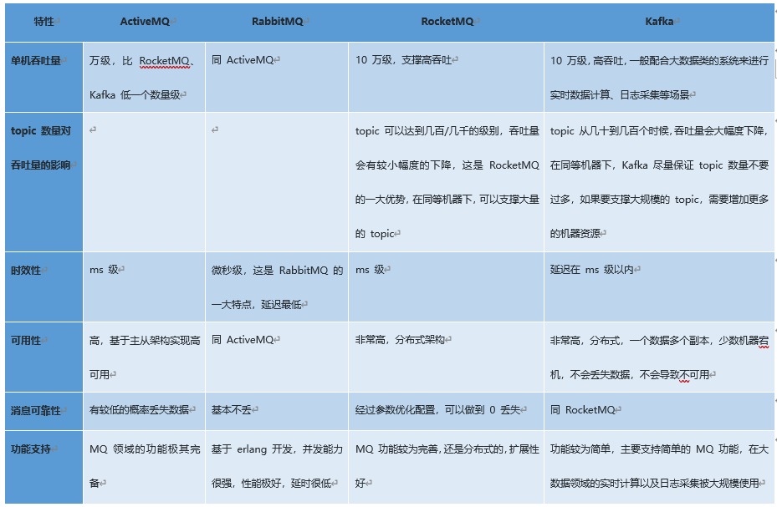This screenshot has height=507, width=777.
Task: Click the 单机吞吐量 row label
Action: click(x=44, y=77)
